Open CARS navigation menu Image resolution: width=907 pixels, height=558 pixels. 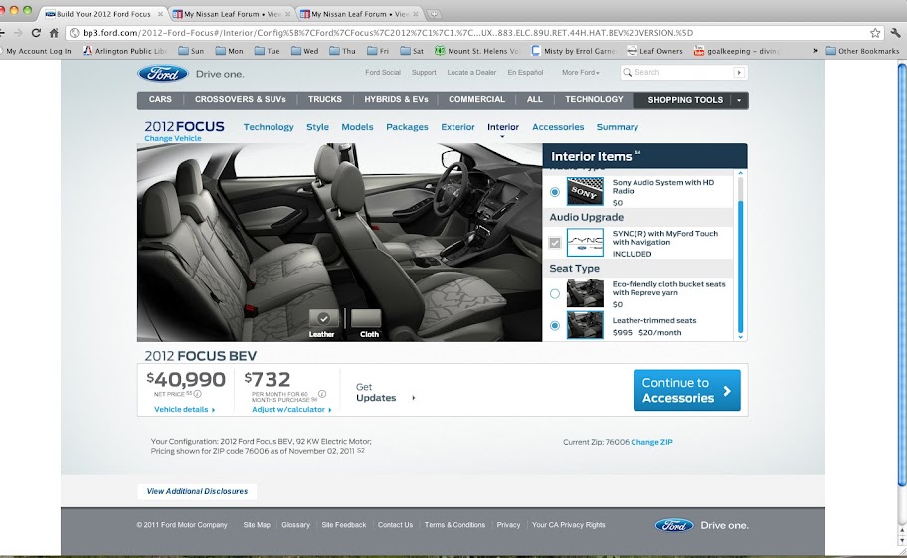click(160, 100)
